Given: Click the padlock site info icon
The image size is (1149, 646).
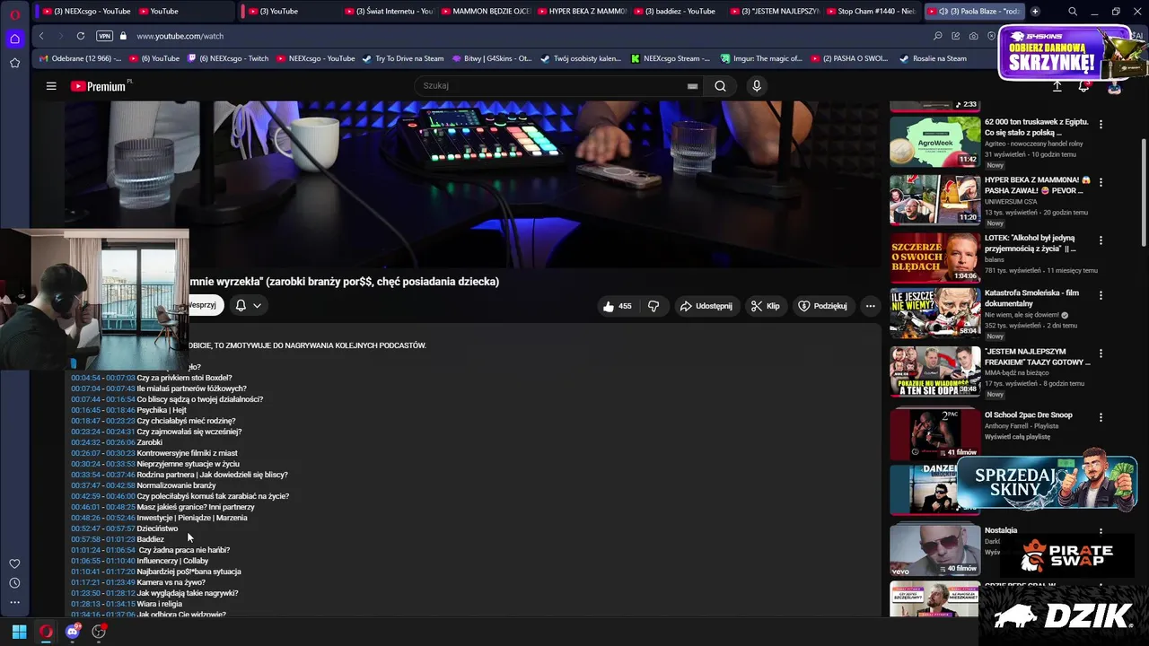Looking at the screenshot, I should click(x=124, y=36).
